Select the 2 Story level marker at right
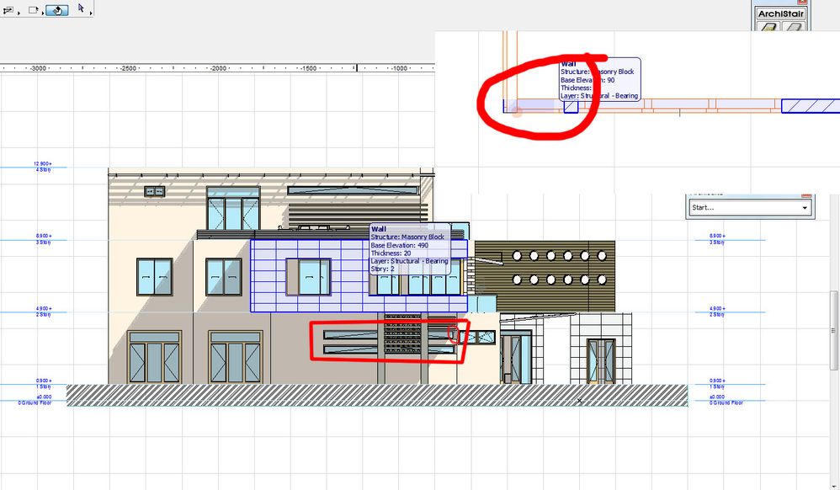The height and width of the screenshot is (490, 840). click(x=717, y=312)
